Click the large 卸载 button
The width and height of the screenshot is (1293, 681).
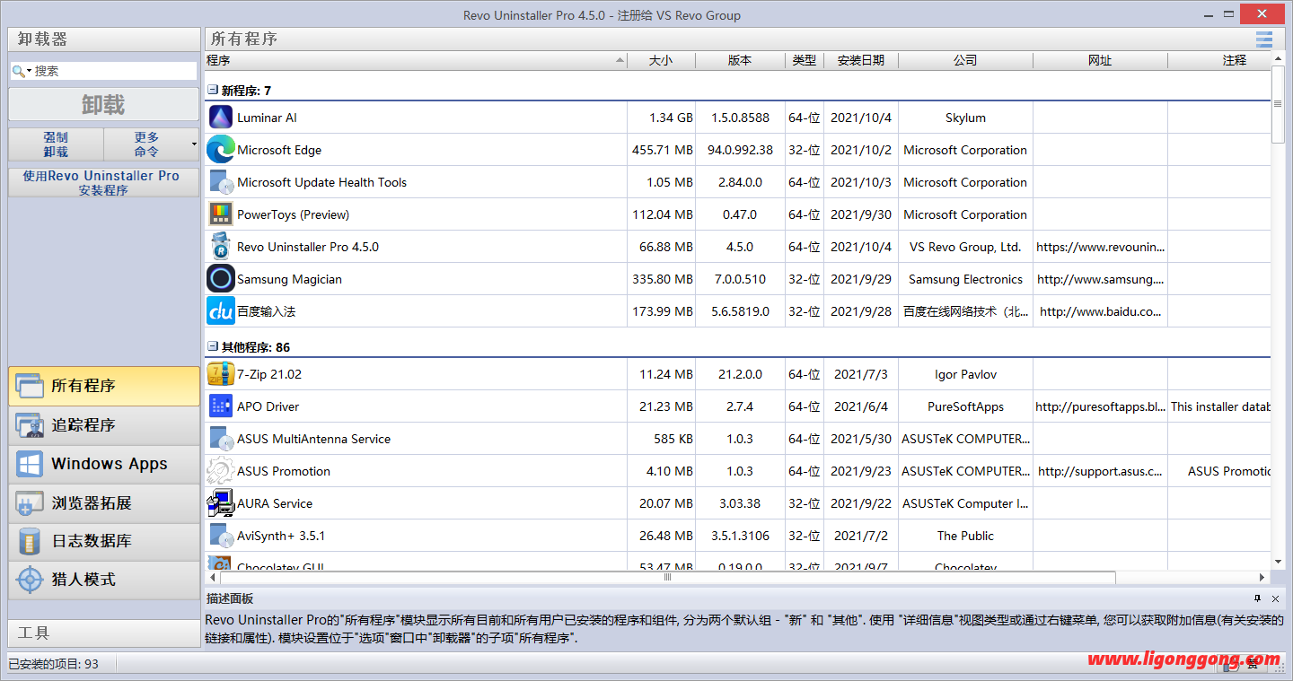pyautogui.click(x=104, y=105)
